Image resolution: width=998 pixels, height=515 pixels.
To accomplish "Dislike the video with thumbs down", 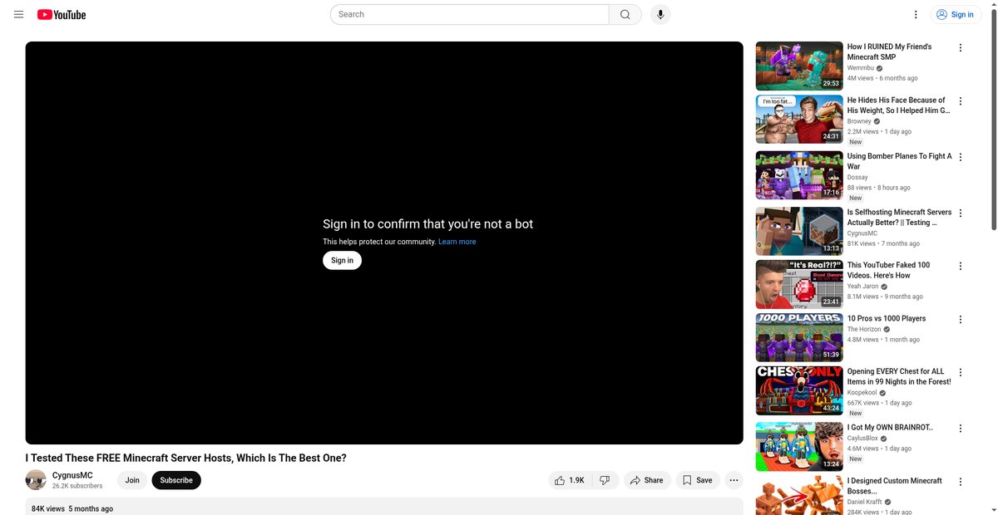I will 605,480.
